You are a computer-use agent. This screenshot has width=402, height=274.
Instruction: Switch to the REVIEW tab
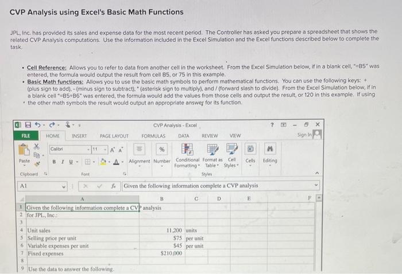(210, 136)
